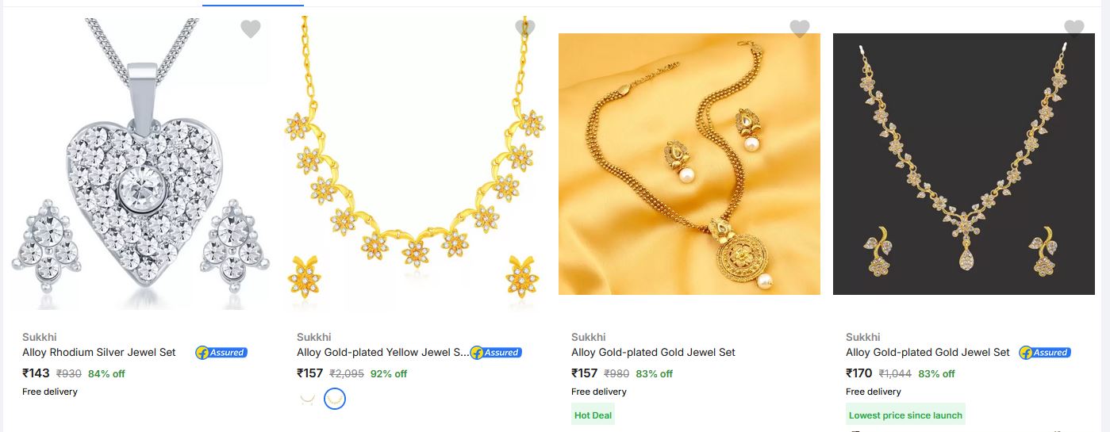Click Assured badge beside Yellow Jewel set
Viewport: 1110px width, 432px height.
pyautogui.click(x=496, y=353)
